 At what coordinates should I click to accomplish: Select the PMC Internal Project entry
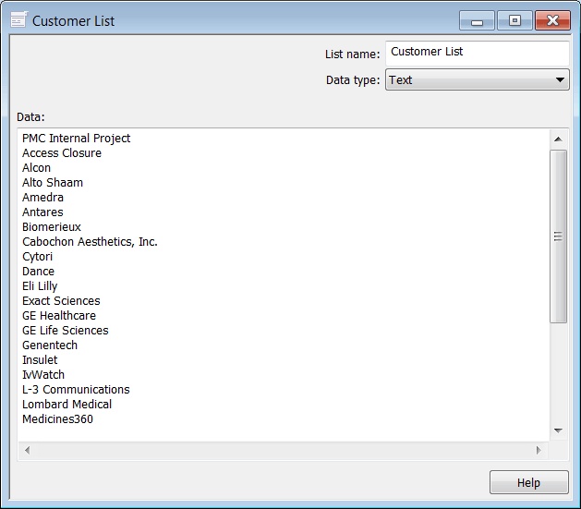tap(76, 139)
